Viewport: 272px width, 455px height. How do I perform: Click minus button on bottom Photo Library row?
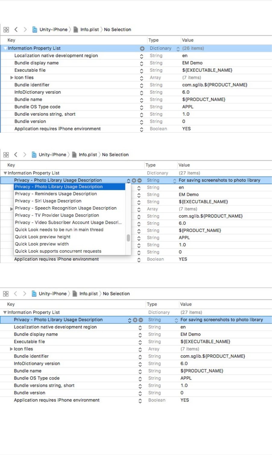tap(140, 320)
